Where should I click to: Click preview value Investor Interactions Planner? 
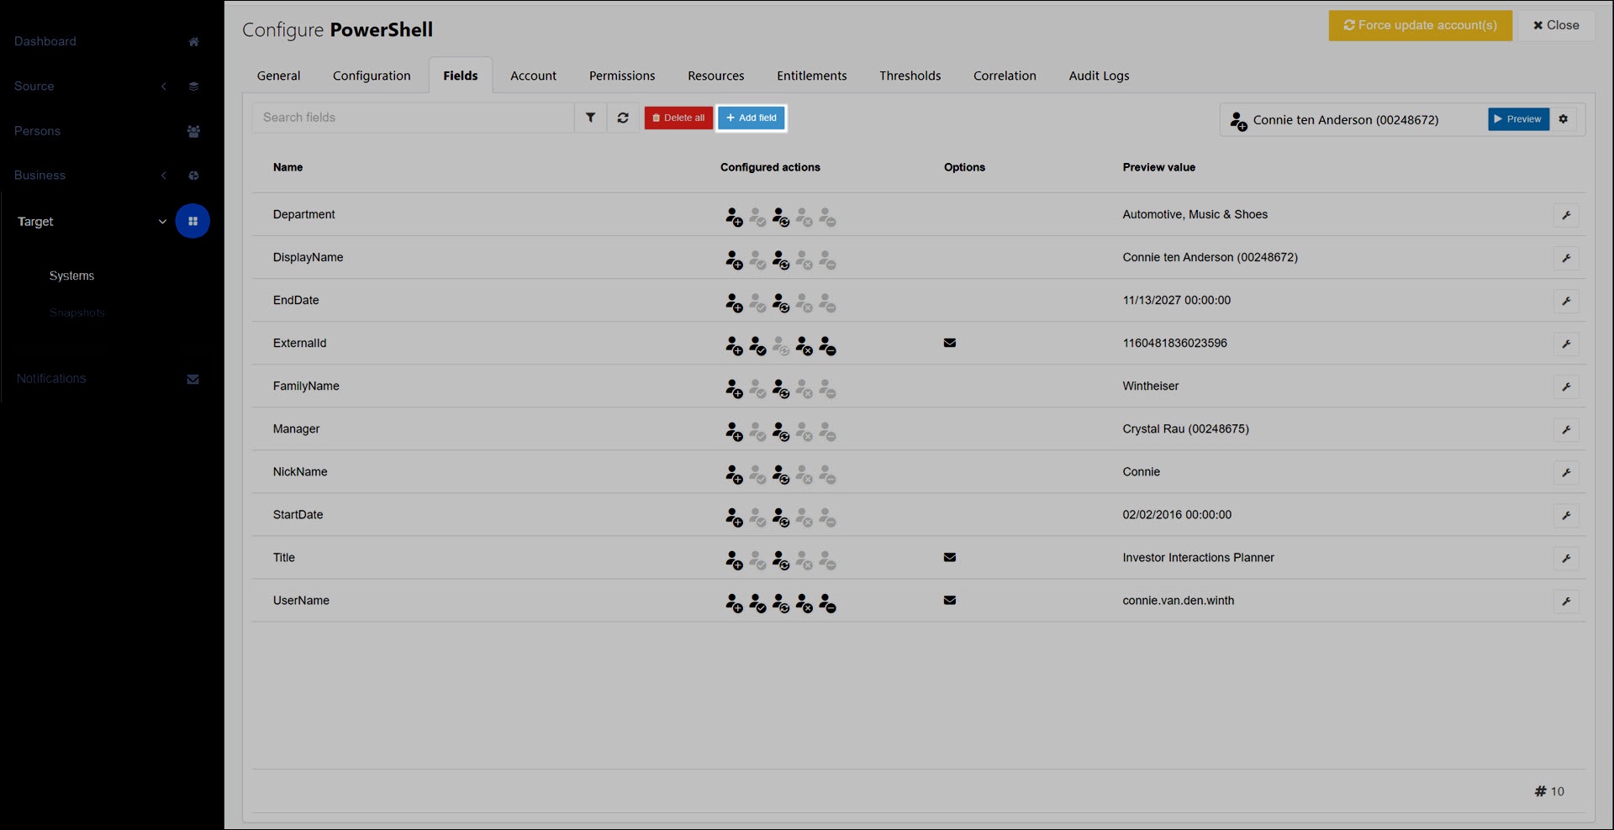tap(1198, 558)
